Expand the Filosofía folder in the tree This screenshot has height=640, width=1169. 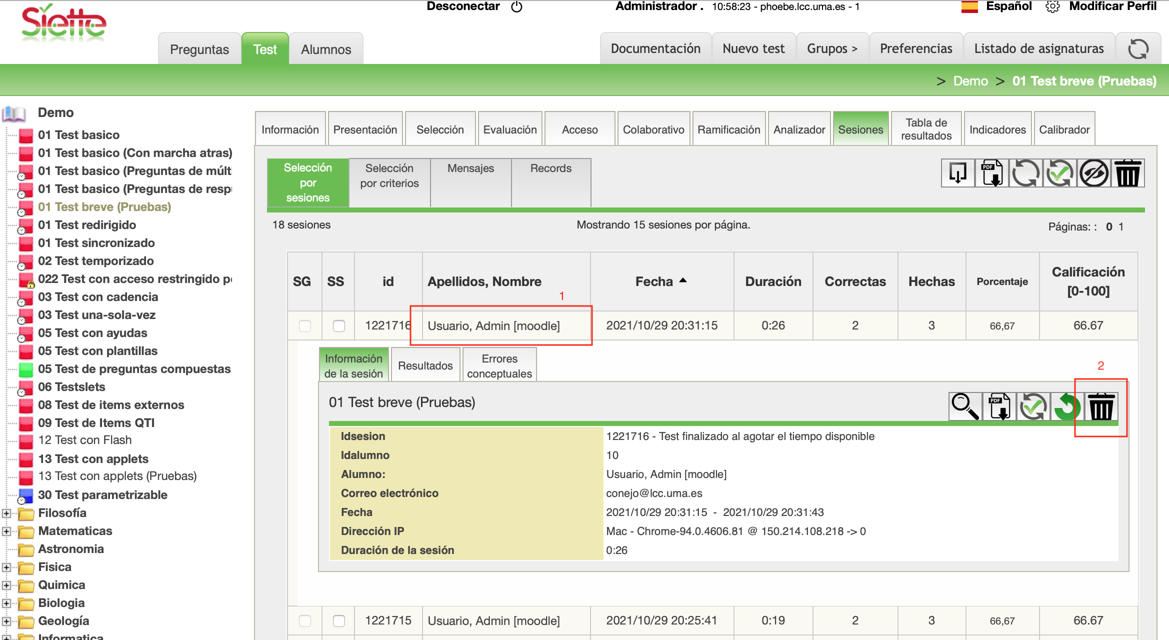pos(6,513)
